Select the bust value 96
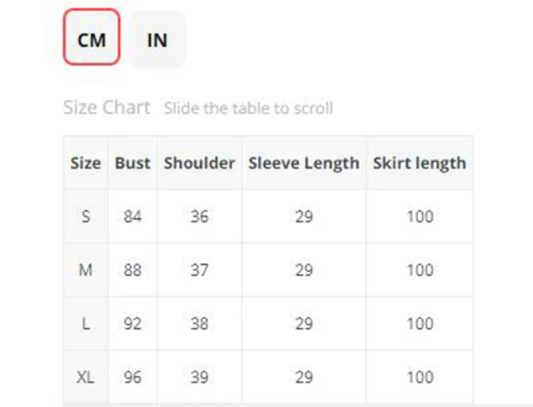 click(133, 377)
